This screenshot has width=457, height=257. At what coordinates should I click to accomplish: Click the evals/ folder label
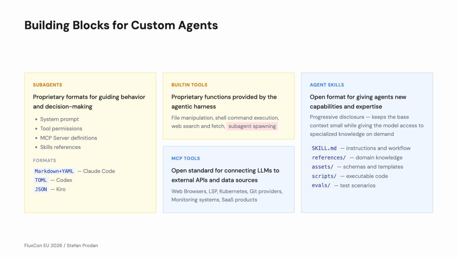click(x=321, y=185)
